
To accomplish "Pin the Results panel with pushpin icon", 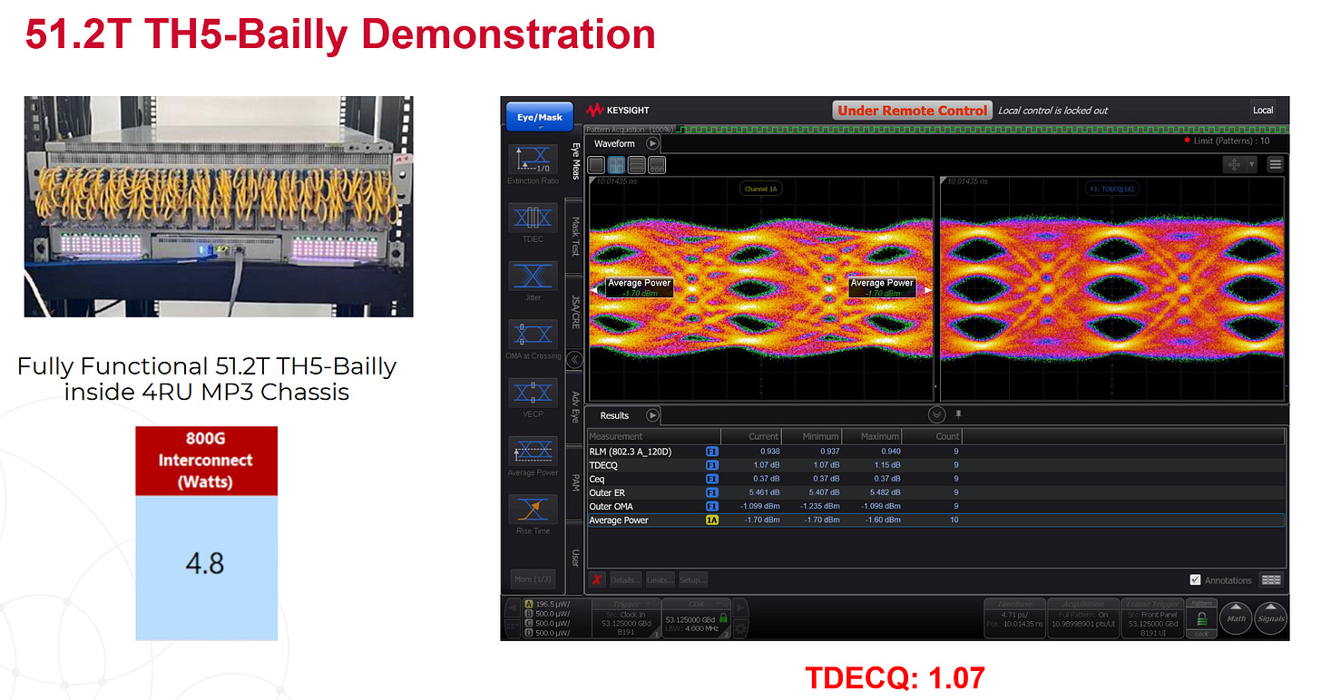I will 958,414.
